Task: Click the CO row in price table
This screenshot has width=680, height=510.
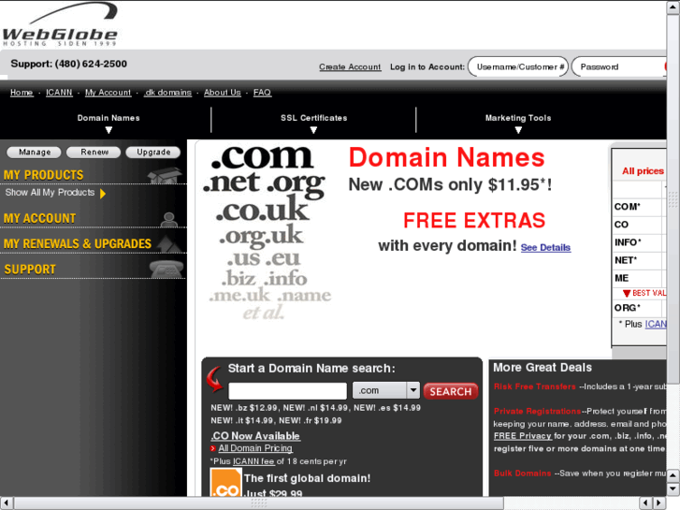Action: (x=639, y=225)
